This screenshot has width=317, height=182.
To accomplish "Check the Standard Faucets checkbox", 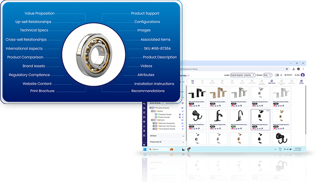I will click(156, 114).
